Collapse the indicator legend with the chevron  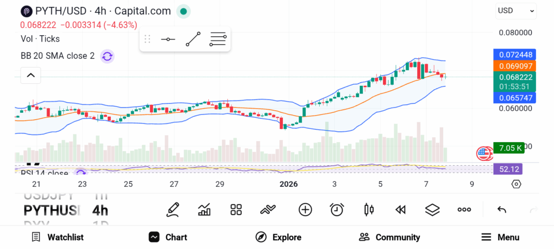(31, 75)
